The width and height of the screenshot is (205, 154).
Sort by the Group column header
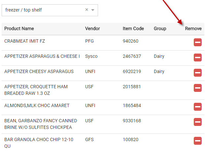(x=160, y=29)
